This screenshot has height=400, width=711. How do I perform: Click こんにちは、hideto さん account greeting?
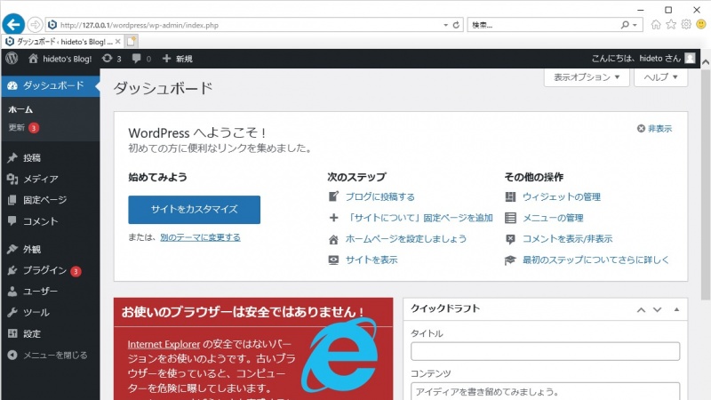[635, 59]
